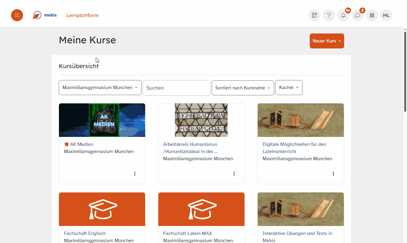Open the Arbeitskreis Humanismus course link

190,148
